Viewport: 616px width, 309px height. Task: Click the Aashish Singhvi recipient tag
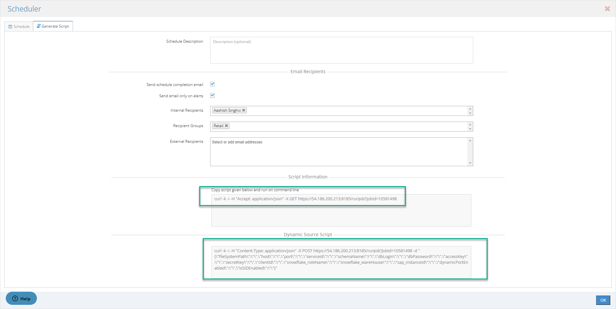229,110
